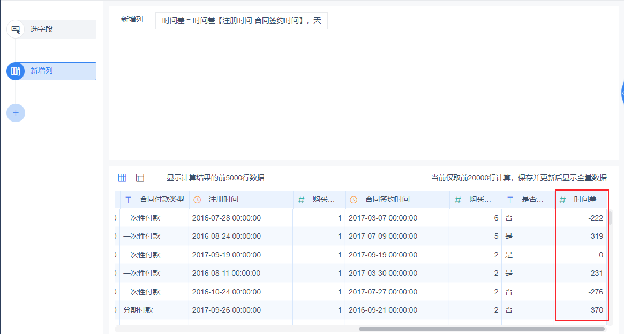
Task: Click text type icon of 是否… column
Action: pos(510,200)
